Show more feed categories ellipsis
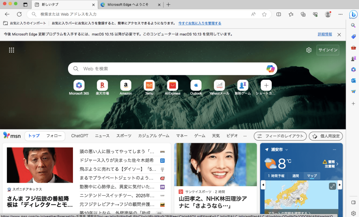359x217 pixels. tap(245, 136)
